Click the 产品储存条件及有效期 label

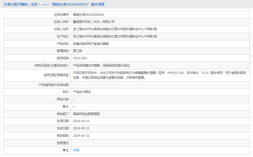(54, 85)
